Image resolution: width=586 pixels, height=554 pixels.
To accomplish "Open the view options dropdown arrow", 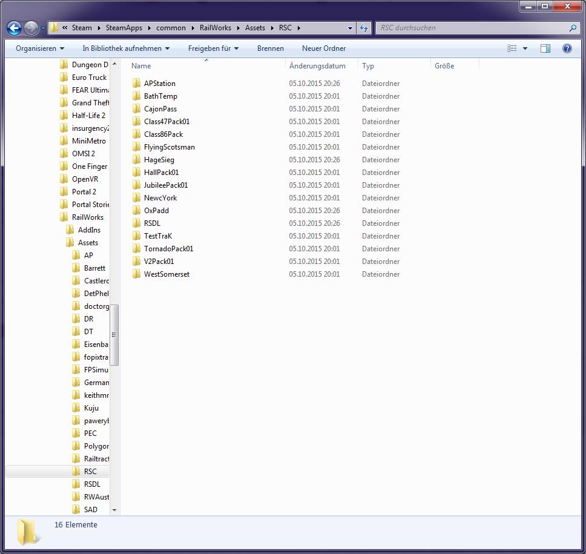I will pyautogui.click(x=525, y=48).
